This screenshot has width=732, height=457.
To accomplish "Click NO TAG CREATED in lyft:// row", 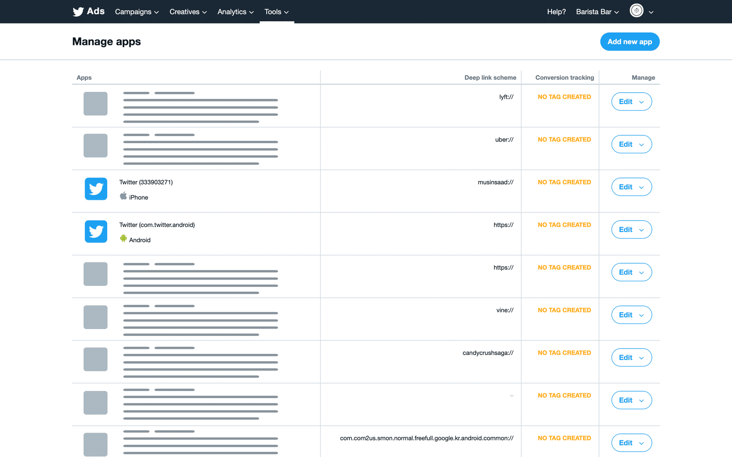I will pos(564,97).
